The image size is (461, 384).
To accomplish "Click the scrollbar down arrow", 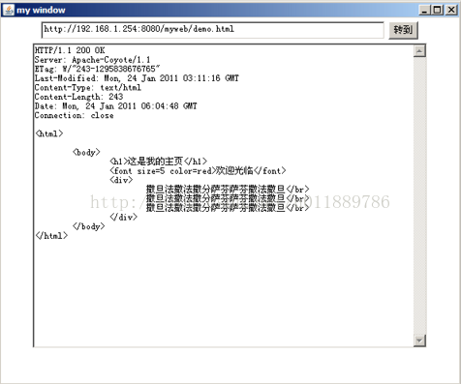I will pyautogui.click(x=419, y=340).
